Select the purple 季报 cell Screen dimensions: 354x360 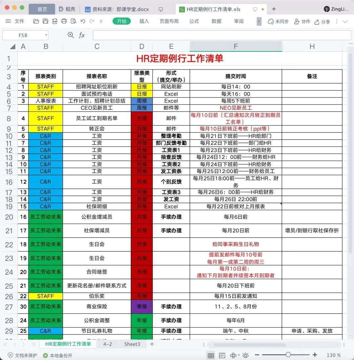tap(142, 307)
